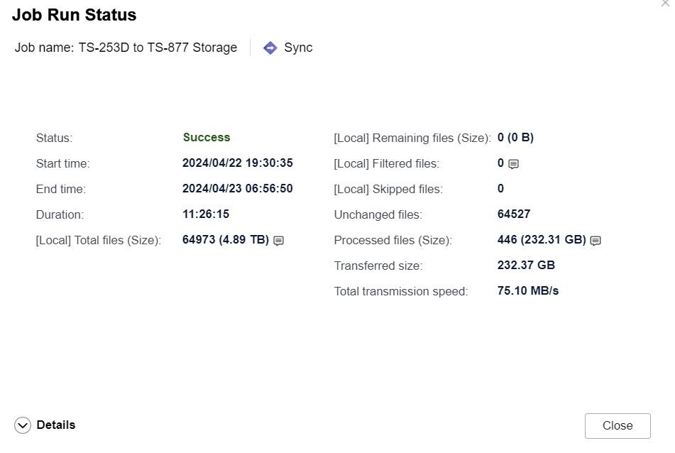
Task: Open info icon beside Filtered files count
Action: (x=514, y=164)
